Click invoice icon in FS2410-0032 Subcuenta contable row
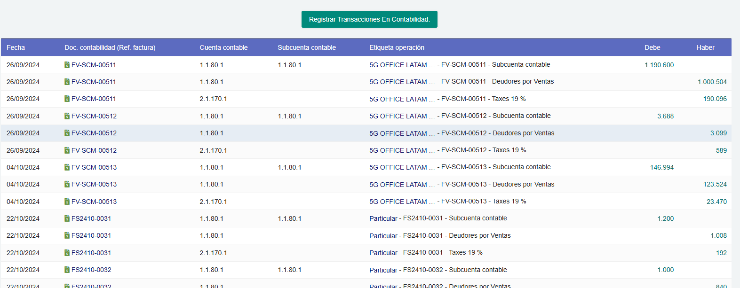The width and height of the screenshot is (740, 288). pyautogui.click(x=67, y=270)
